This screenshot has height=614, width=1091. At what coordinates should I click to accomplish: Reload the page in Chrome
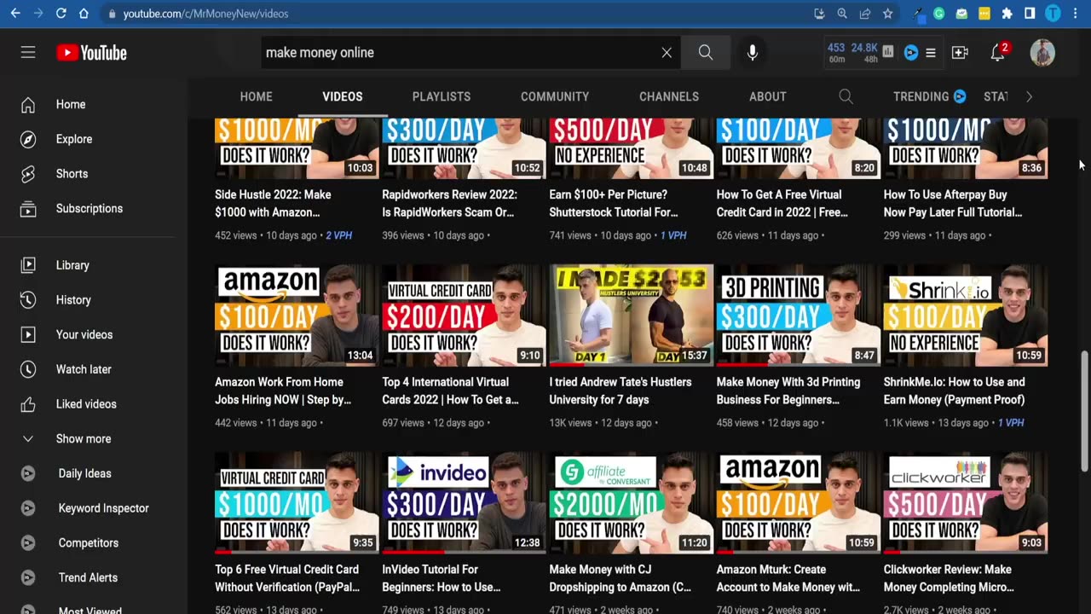(61, 14)
